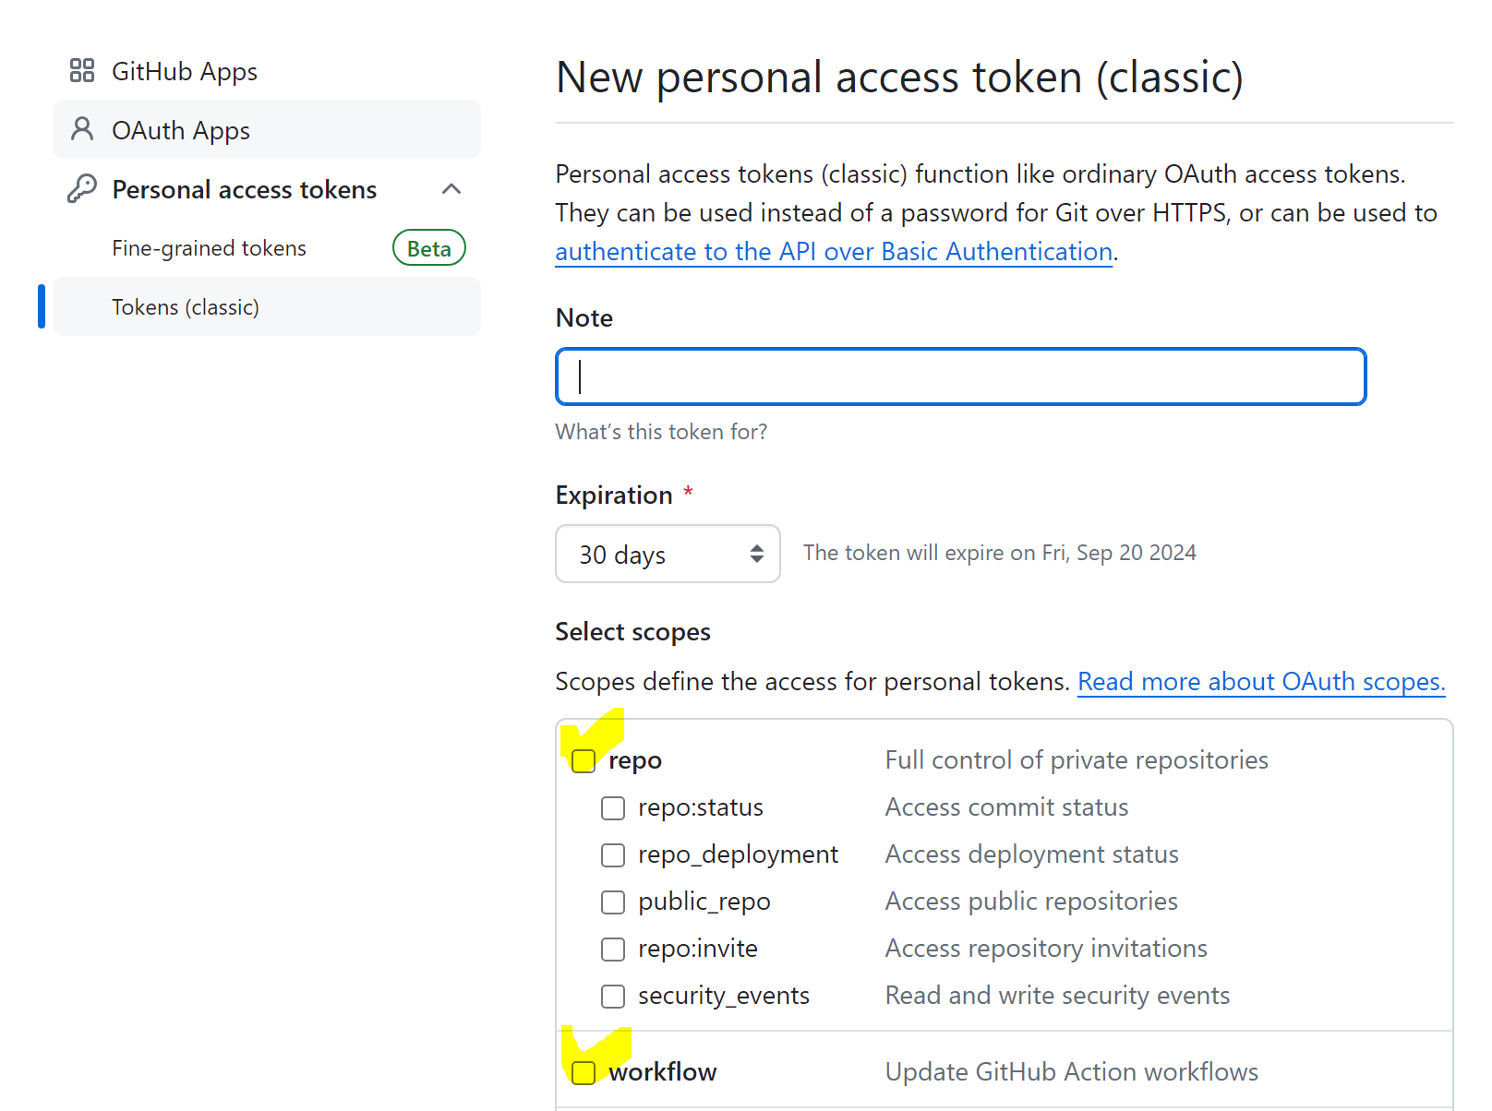Viewport: 1492px width, 1111px height.
Task: Tick the repo:invite scope checkbox
Action: pyautogui.click(x=613, y=950)
